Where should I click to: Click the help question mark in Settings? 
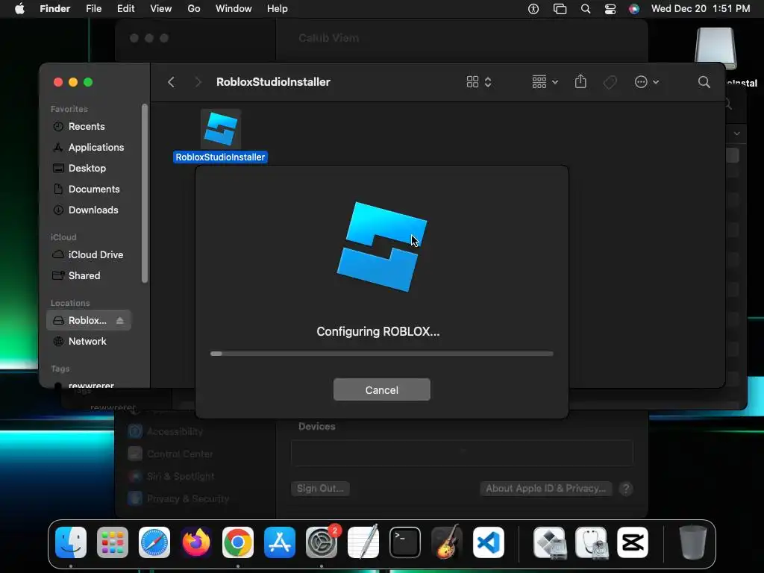[x=626, y=488]
